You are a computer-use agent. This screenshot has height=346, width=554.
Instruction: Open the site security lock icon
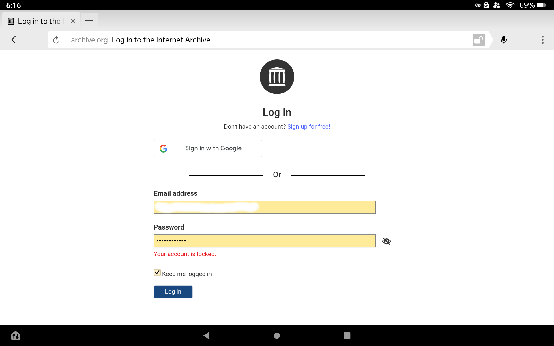click(478, 40)
